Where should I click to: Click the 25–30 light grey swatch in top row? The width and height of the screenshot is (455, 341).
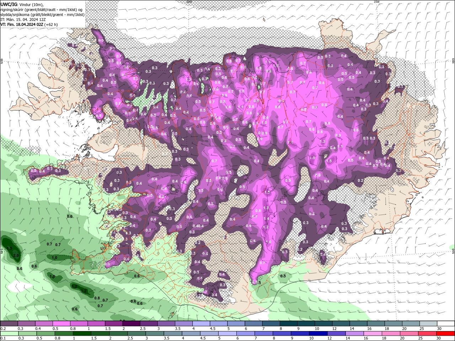(x=428, y=324)
